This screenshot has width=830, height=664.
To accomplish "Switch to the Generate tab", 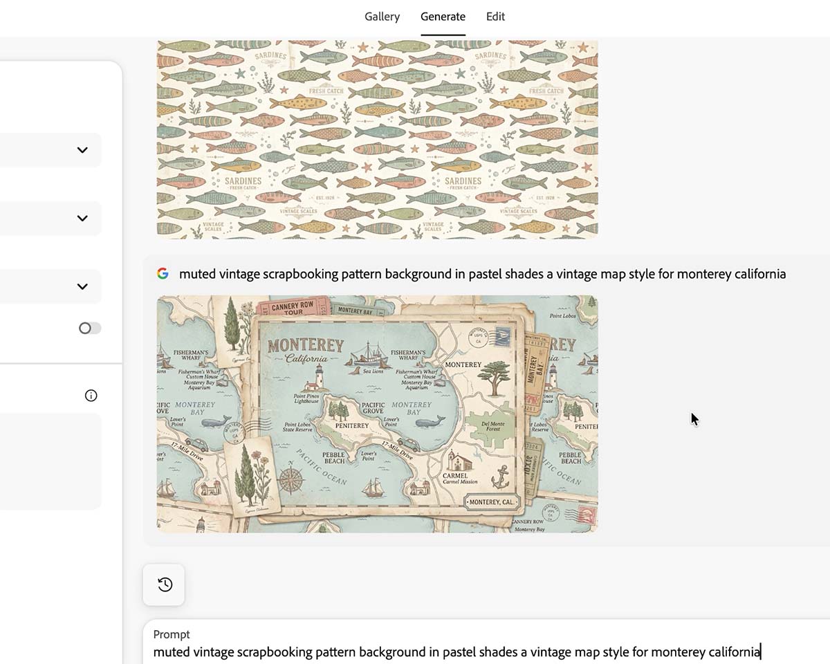I will click(x=443, y=17).
